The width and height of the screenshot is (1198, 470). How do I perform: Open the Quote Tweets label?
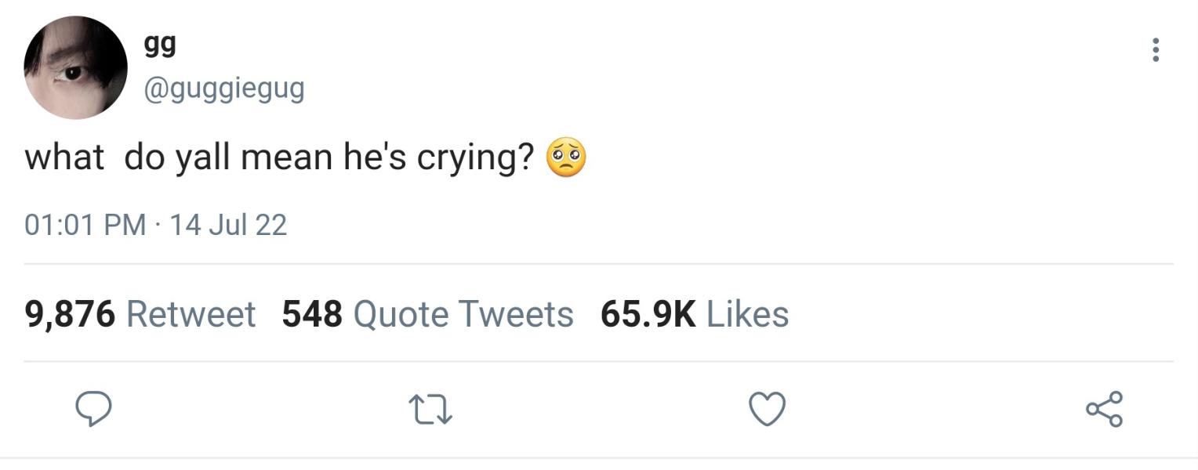pos(463,314)
